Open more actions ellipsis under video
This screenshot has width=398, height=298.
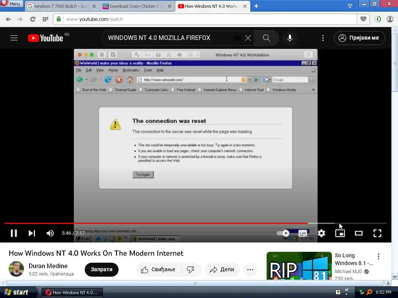pos(250,269)
